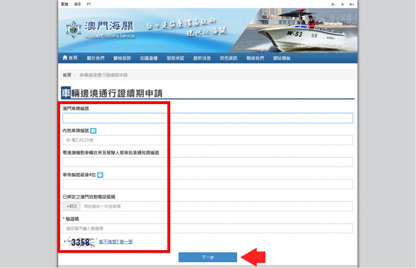Screen dimensions: 416x268
Task: Click the home icon in navigation bar
Action: coord(65,58)
